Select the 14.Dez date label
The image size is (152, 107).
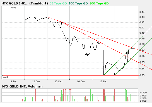tap(81, 81)
